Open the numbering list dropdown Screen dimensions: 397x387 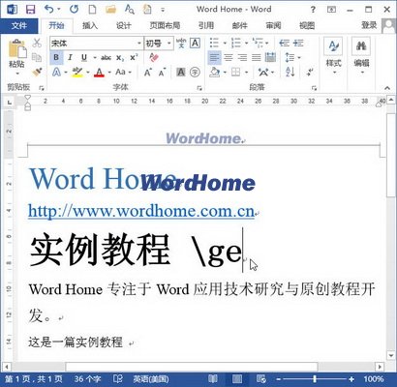[x=246, y=43]
